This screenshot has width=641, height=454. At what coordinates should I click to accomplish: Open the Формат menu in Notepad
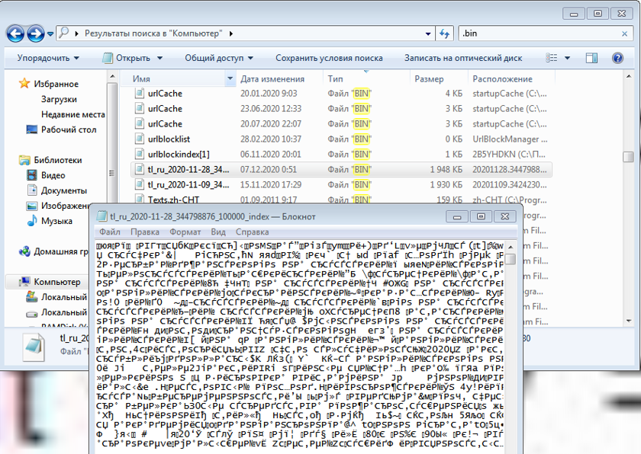point(185,232)
